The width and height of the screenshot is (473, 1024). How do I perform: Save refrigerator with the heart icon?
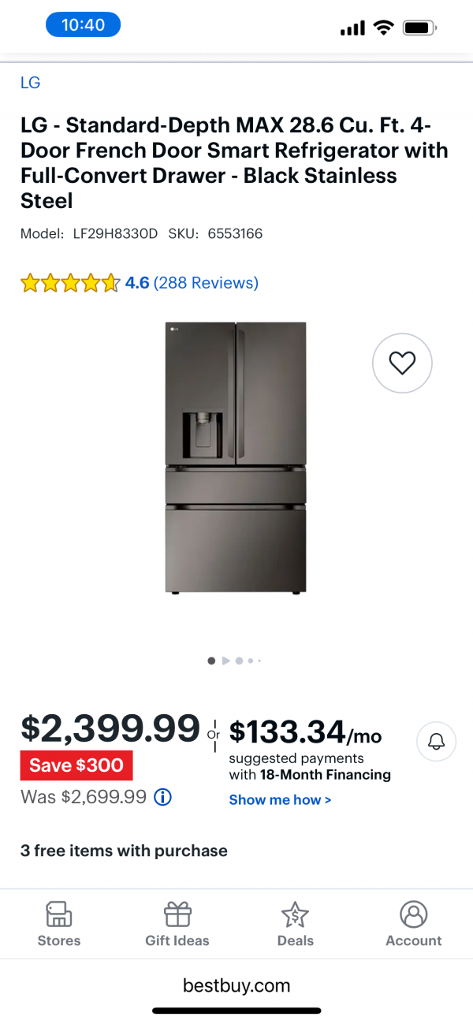coord(402,363)
